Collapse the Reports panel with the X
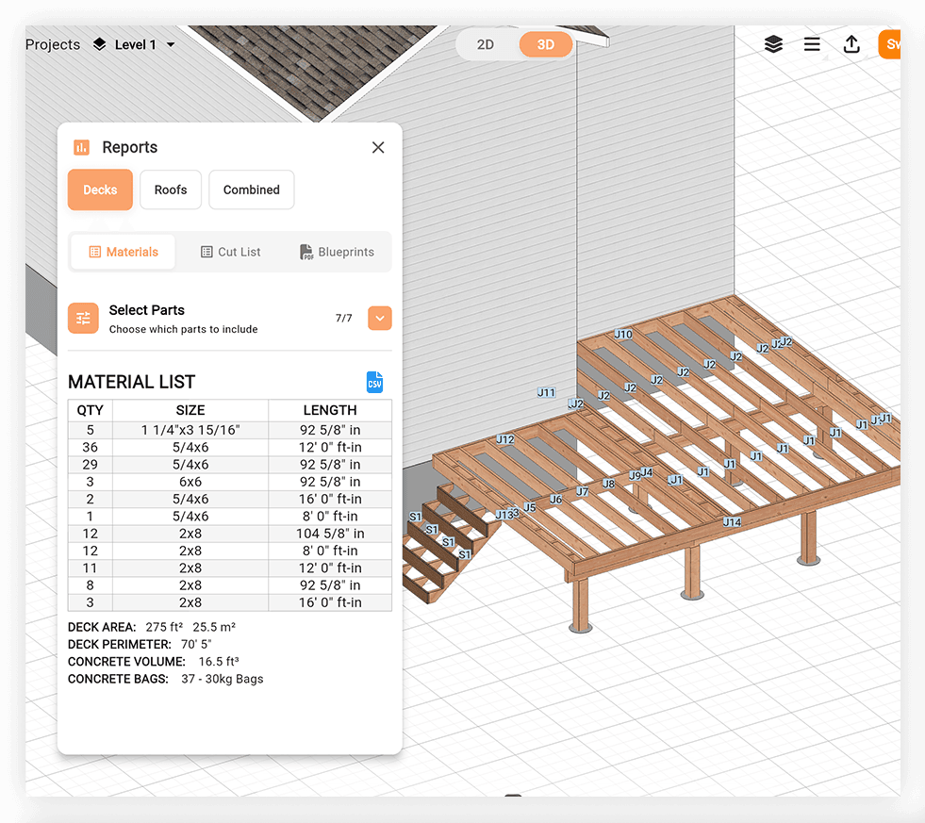Screen dimensions: 925x823 point(377,147)
